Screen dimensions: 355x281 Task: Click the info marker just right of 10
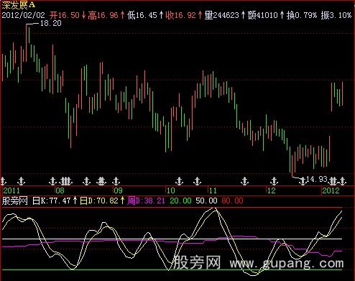[179, 181]
